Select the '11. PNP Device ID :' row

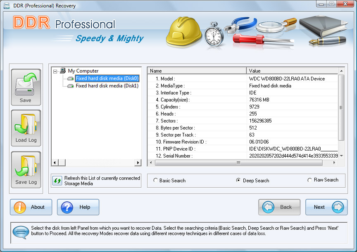(243, 149)
